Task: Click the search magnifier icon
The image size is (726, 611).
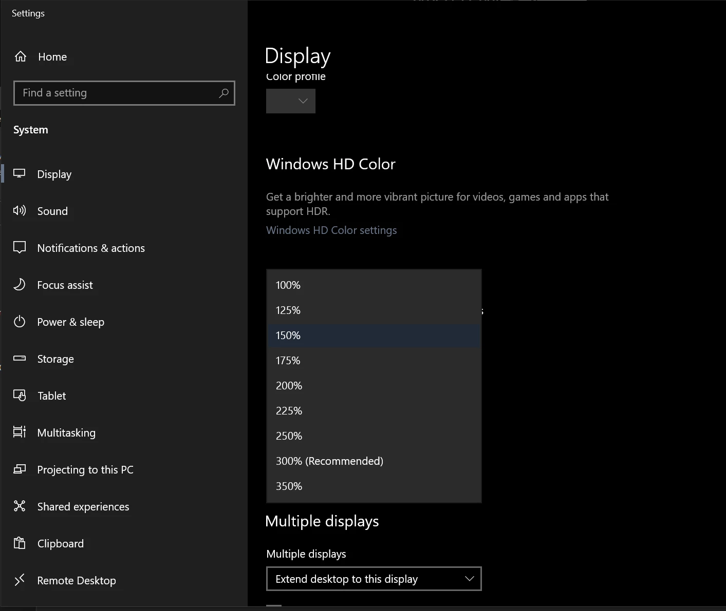Action: point(224,93)
